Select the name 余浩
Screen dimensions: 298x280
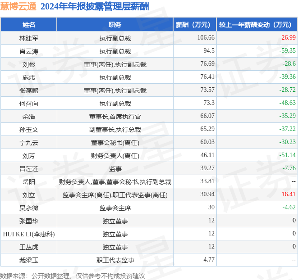tap(29, 117)
